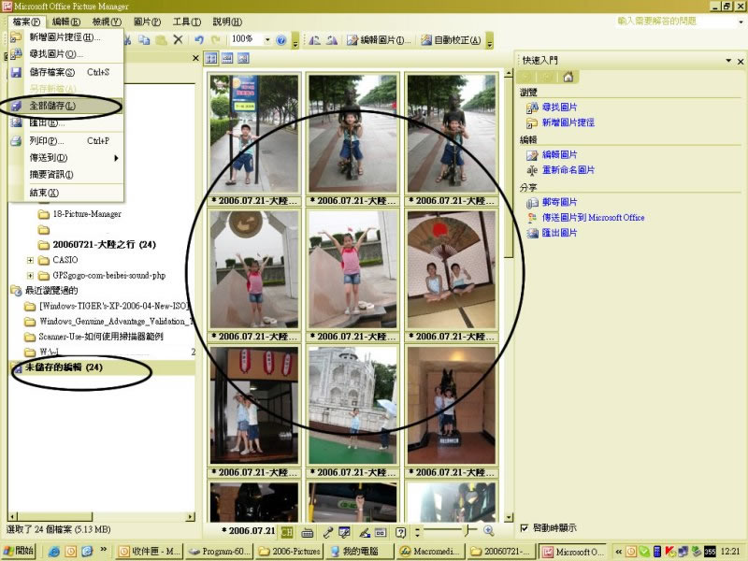Select the thumbnail of two girls under fan
The height and width of the screenshot is (561, 748).
pos(451,270)
